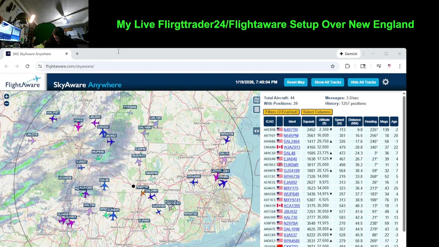Select the AAL1197 aircraft icon on map
439x247 pixels.
[x=53, y=119]
